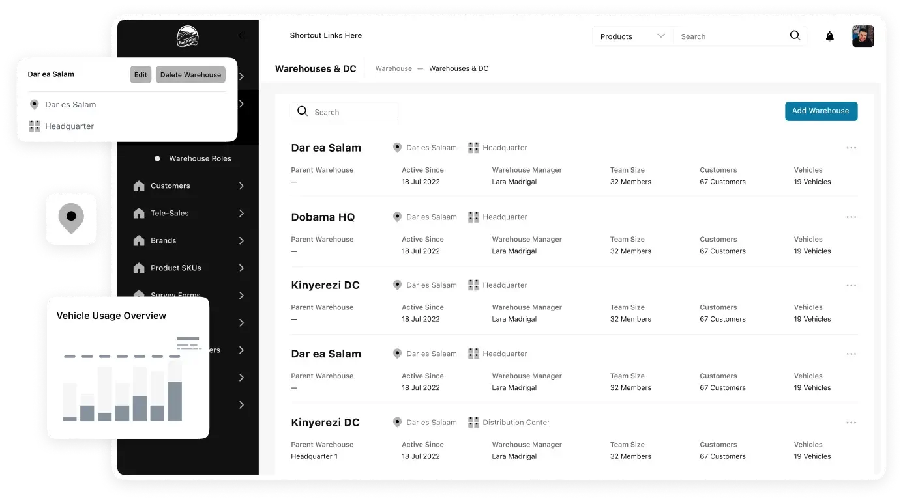Expand the Product SKUs sidebar menu
The image size is (903, 500).
click(241, 268)
